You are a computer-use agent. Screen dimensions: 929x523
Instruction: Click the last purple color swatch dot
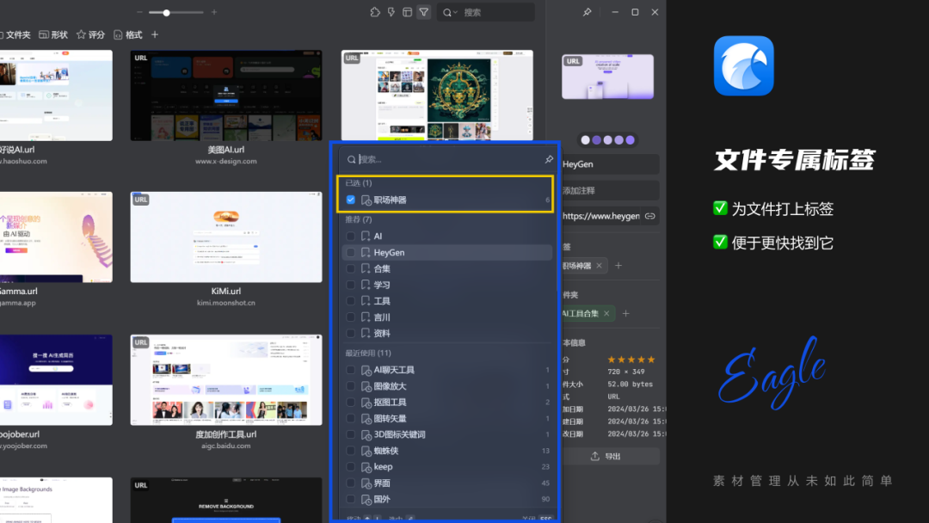click(630, 140)
